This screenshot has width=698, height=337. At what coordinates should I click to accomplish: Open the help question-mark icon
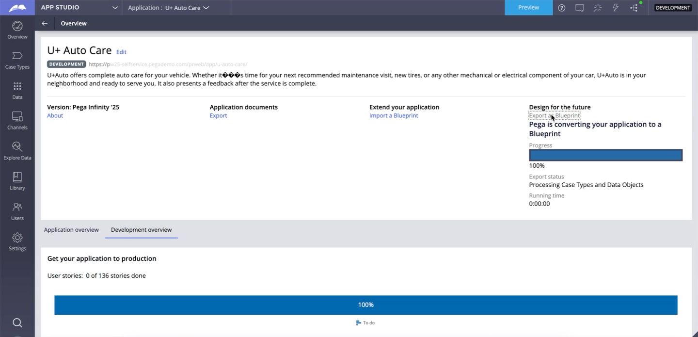point(561,8)
